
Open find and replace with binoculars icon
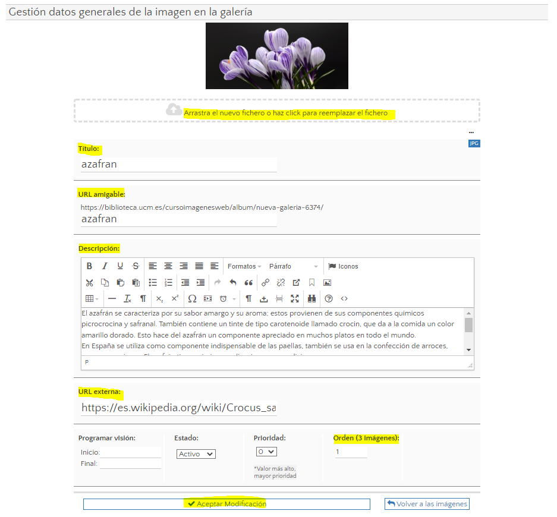click(312, 299)
